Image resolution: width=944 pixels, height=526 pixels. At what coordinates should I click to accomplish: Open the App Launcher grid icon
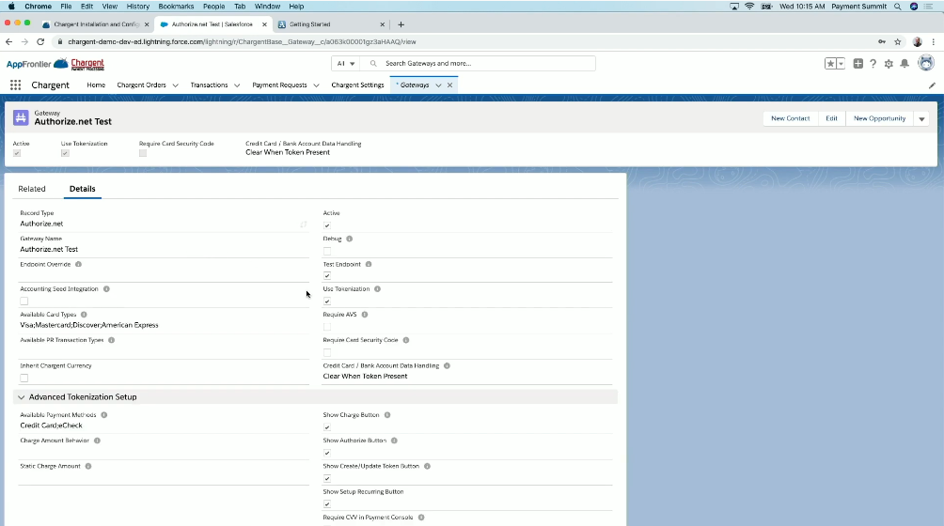16,85
